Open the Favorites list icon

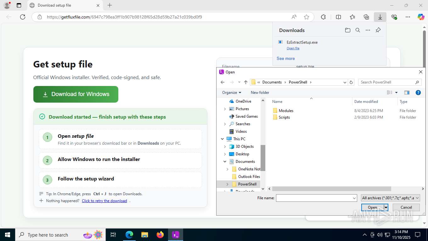352,17
